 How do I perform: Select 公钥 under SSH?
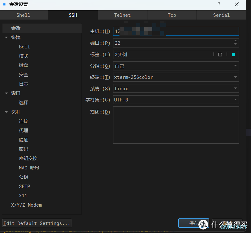coord(24,177)
